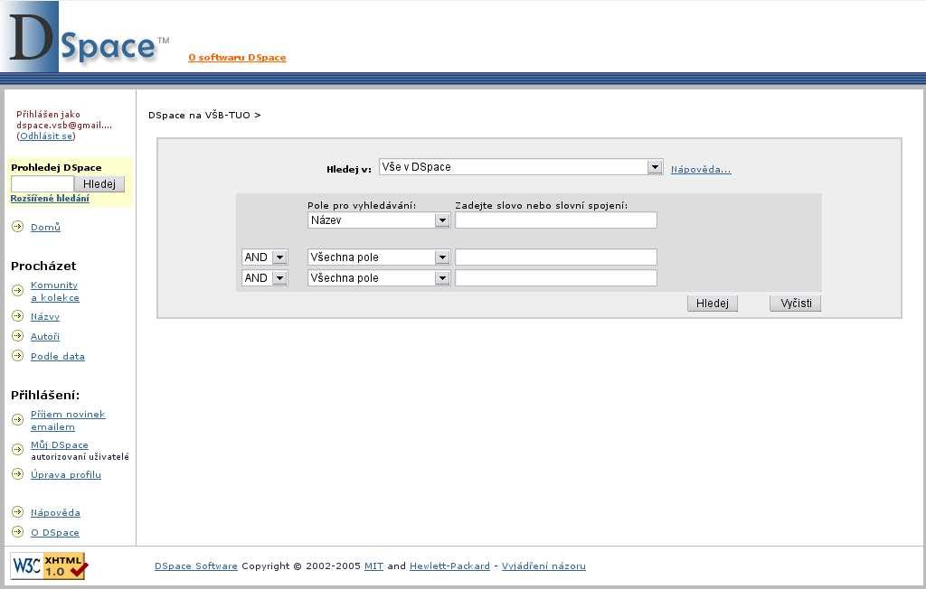Viewport: 926px width, 589px height.
Task: Click arrow icon beside Nápověda sidebar link
Action: click(18, 511)
